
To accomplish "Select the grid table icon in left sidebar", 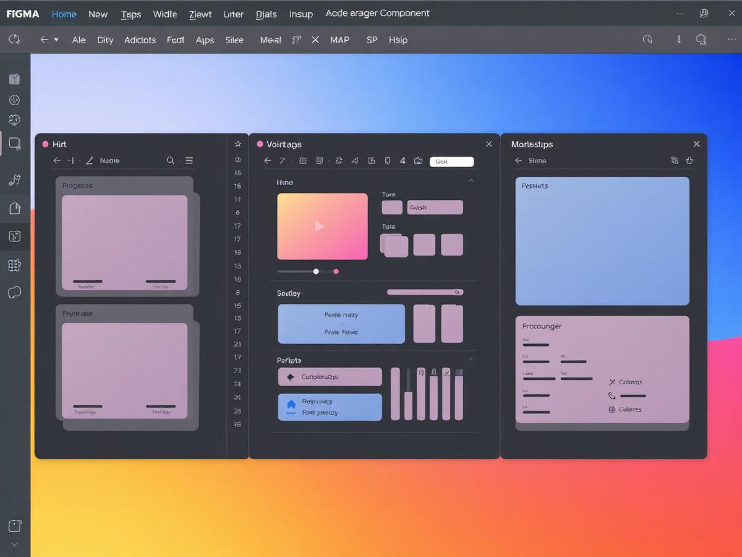I will pos(14,266).
